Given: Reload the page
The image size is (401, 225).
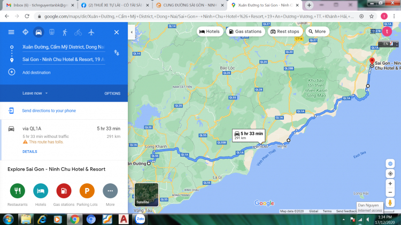Looking at the screenshot, I should (x=27, y=16).
